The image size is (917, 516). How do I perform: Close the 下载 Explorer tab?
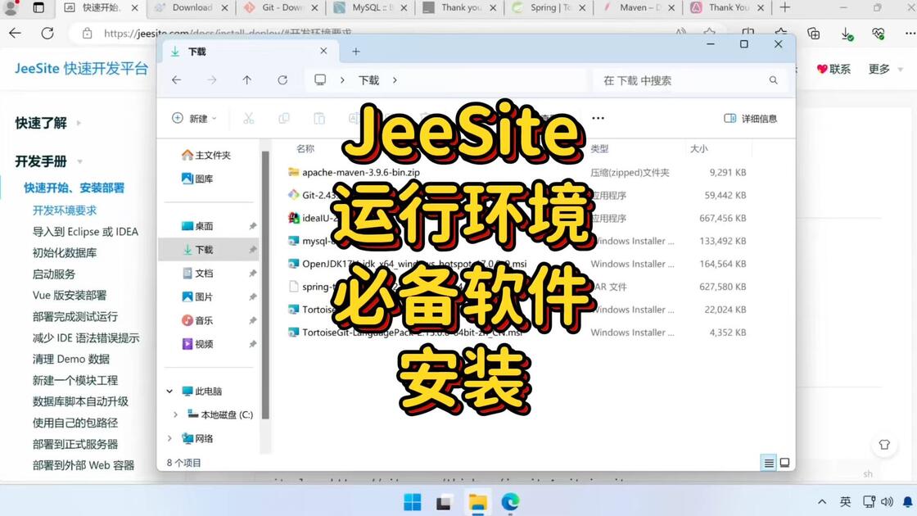323,51
